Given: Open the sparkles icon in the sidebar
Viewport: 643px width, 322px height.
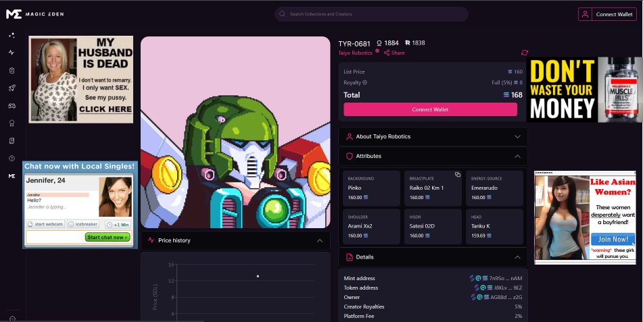Looking at the screenshot, I should tap(11, 35).
